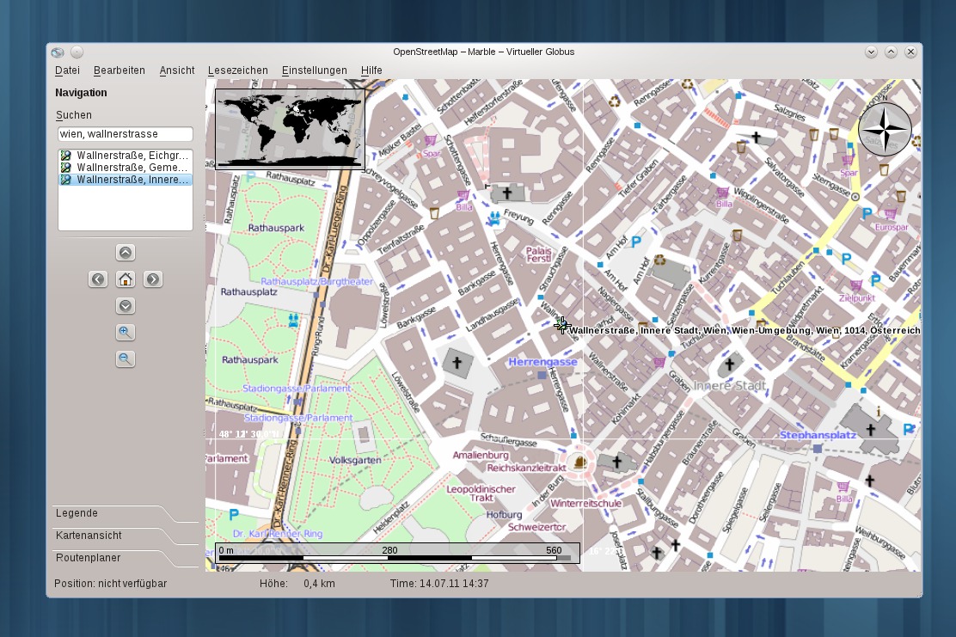Click the Volksgarten map label
The image size is (956, 637).
355,460
